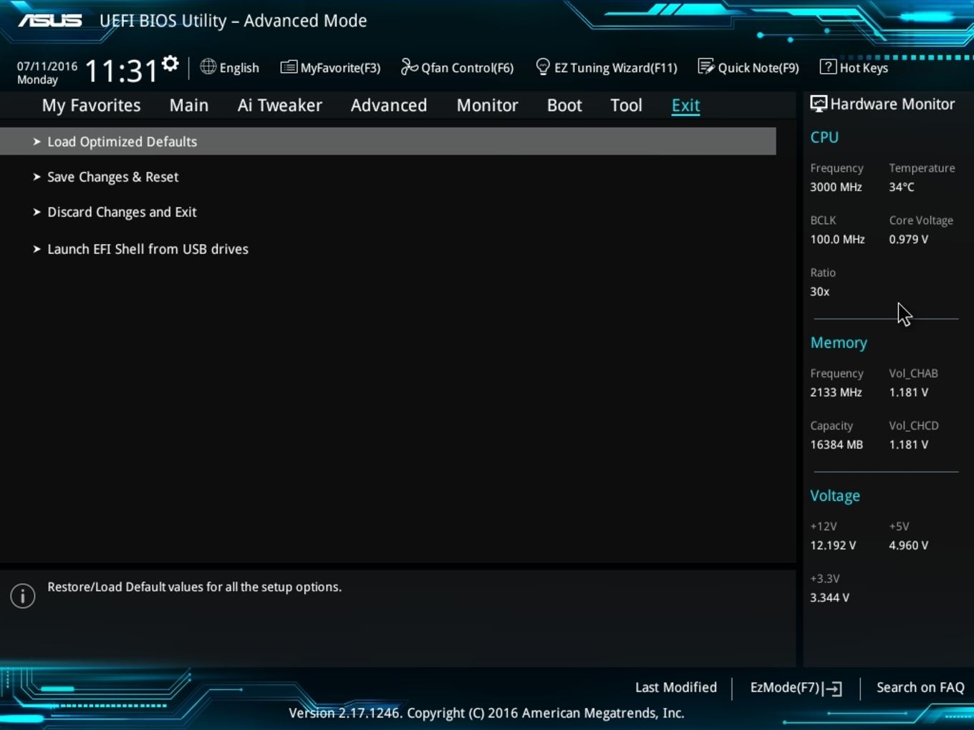Click the Hot Keys question mark icon
Viewport: 974px width, 730px height.
tap(828, 67)
